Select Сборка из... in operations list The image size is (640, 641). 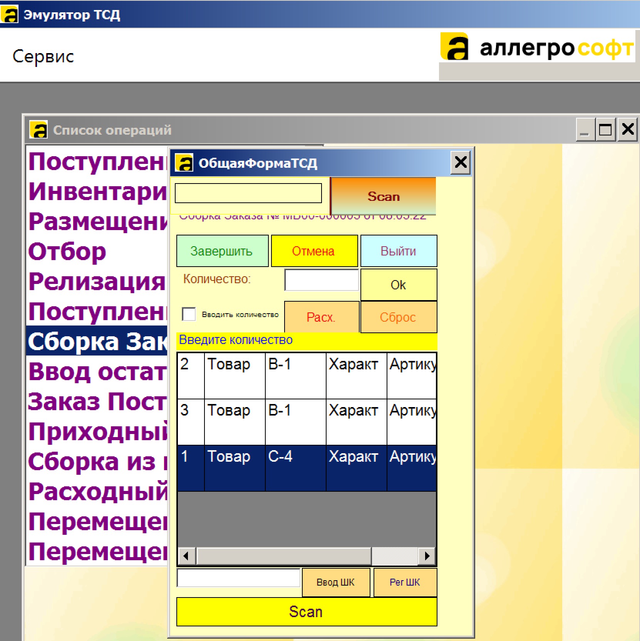(97, 462)
